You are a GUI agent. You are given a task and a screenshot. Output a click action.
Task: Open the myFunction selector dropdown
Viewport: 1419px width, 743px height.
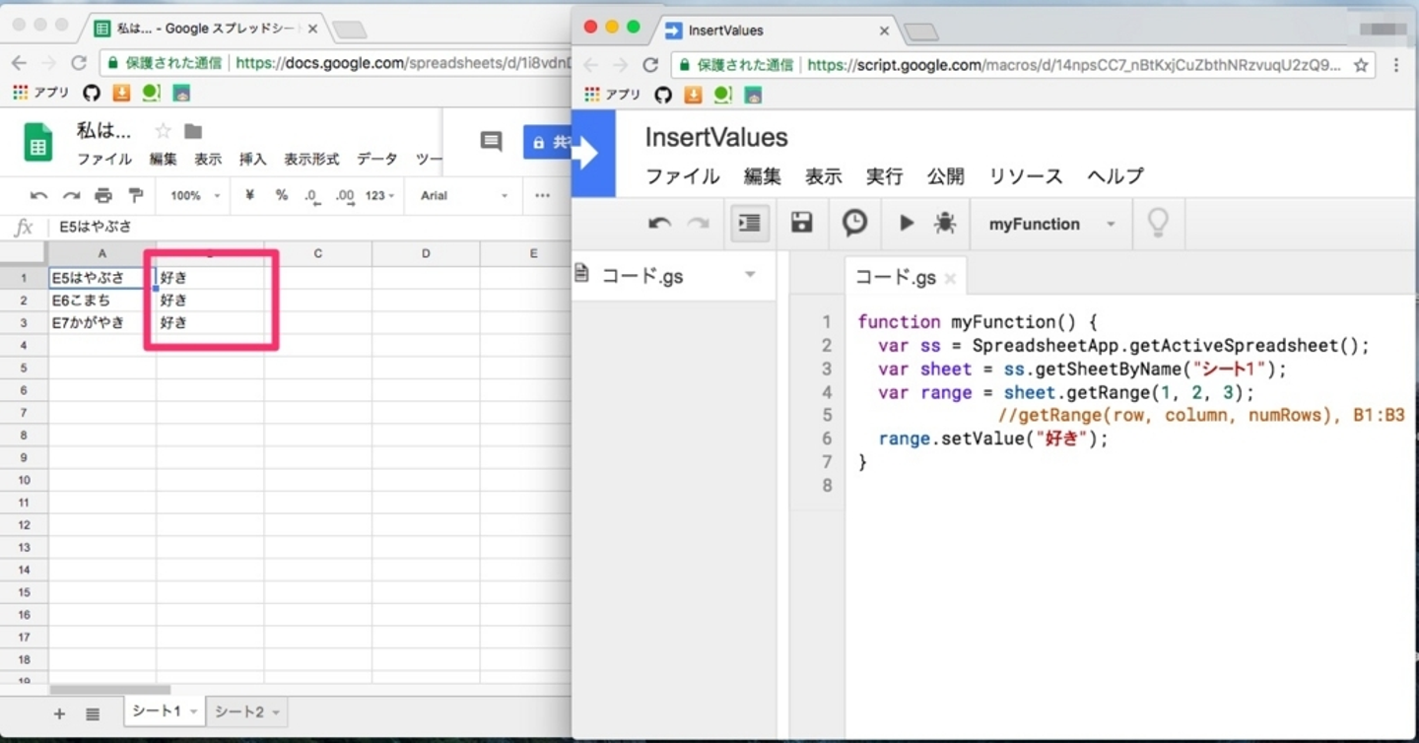[x=1050, y=224]
